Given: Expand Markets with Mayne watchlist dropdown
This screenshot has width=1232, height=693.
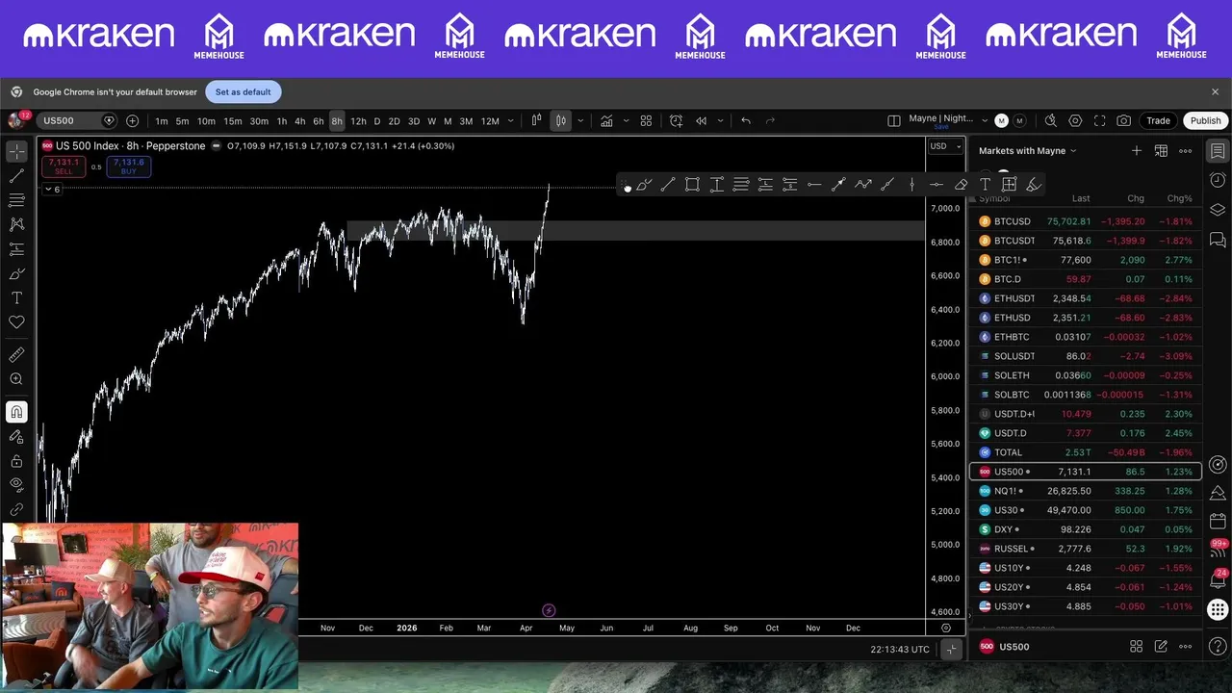Looking at the screenshot, I should (1028, 151).
